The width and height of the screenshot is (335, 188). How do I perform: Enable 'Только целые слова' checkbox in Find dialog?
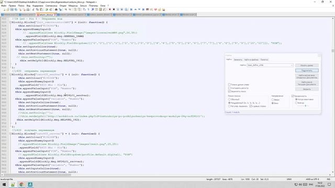tap(229, 85)
